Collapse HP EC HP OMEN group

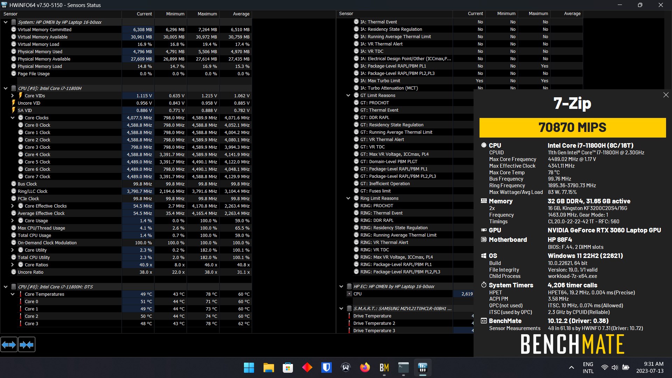point(341,286)
